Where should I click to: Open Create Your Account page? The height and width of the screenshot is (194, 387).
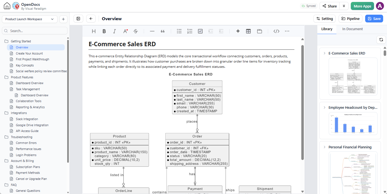coord(29,53)
